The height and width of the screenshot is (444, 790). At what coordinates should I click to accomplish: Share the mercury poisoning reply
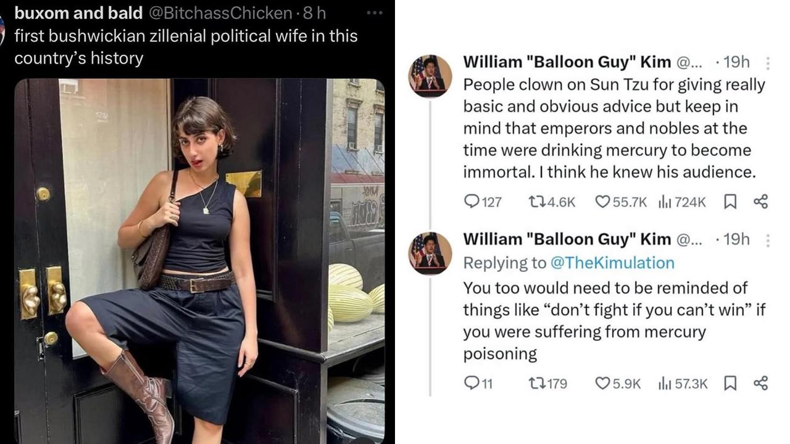(761, 384)
